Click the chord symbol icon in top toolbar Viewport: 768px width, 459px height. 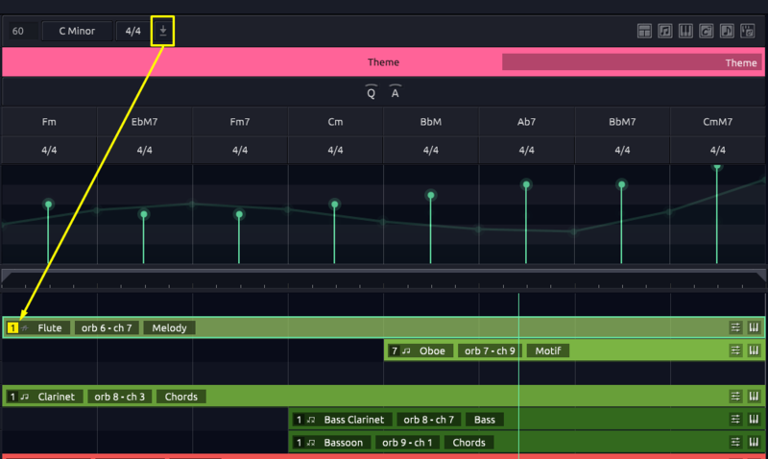point(707,32)
